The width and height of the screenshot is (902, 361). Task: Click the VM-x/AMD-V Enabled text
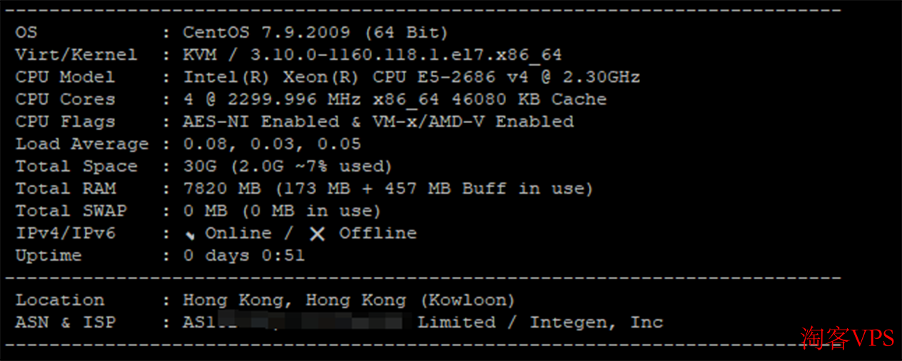pos(473,122)
